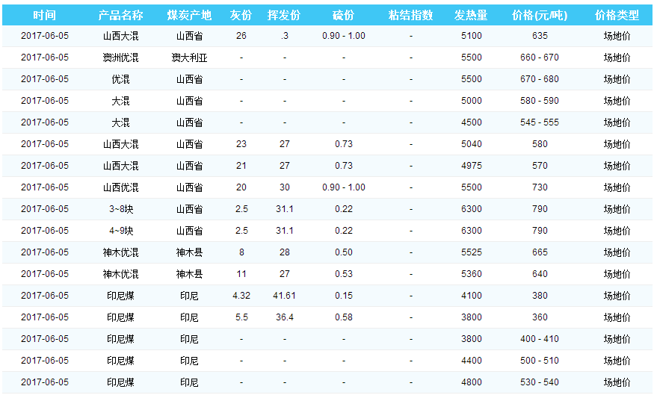This screenshot has width=654, height=395.
Task: Click the 灰份 column header
Action: click(241, 16)
